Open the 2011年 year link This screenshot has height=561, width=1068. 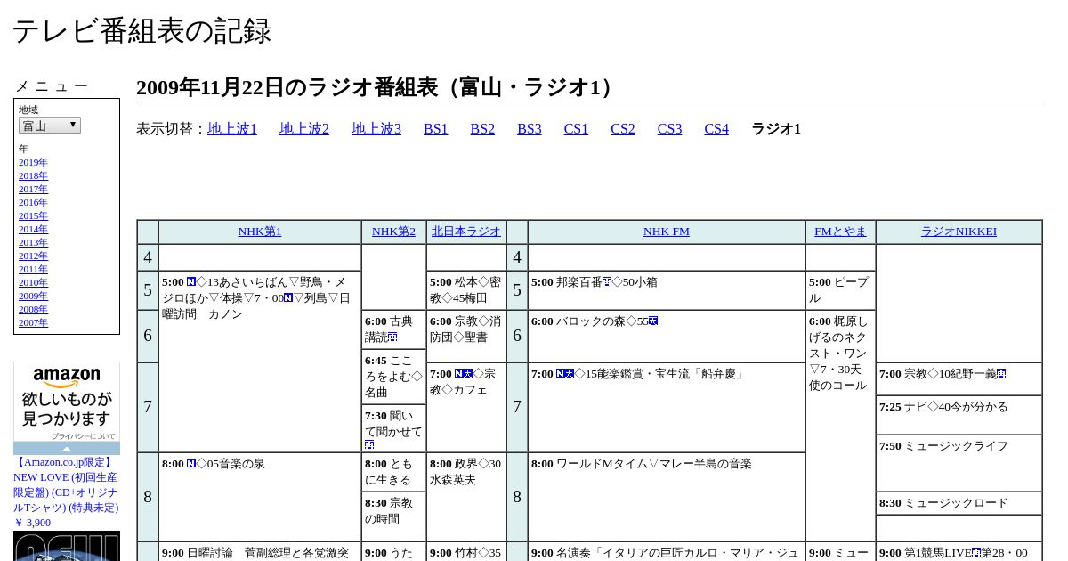tap(33, 269)
